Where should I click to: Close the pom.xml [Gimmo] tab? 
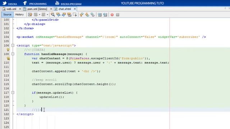(51, 9)
